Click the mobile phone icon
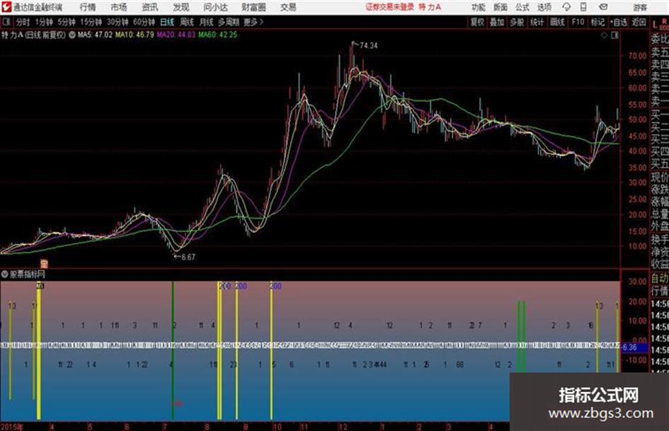 [x=583, y=7]
